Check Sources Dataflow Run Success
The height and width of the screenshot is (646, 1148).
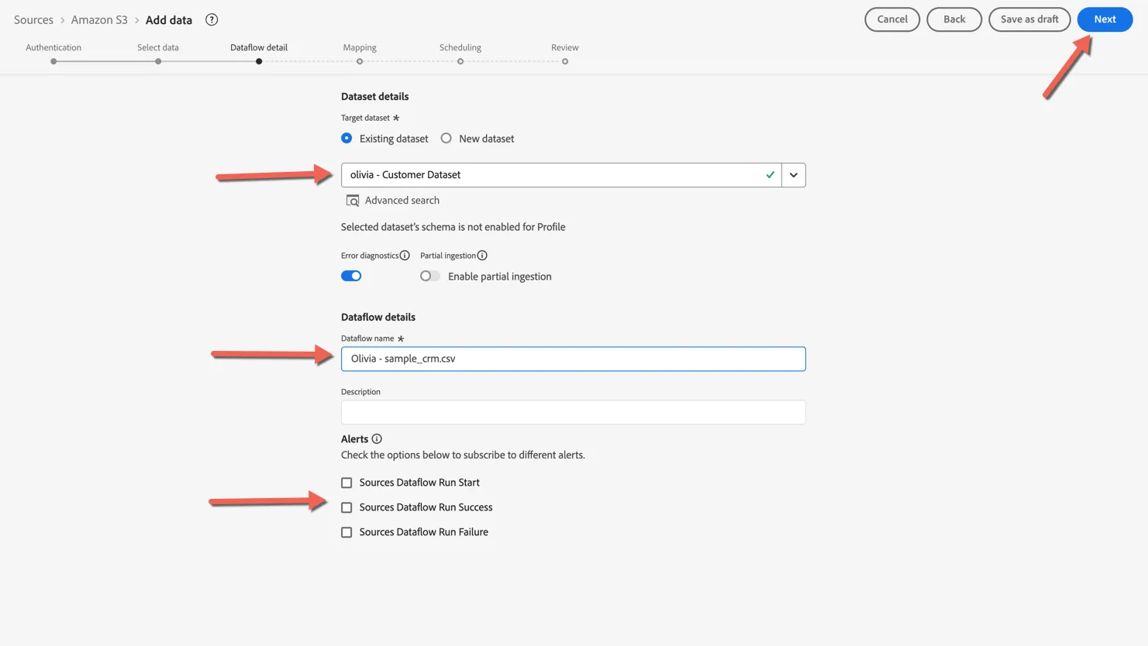coord(346,507)
